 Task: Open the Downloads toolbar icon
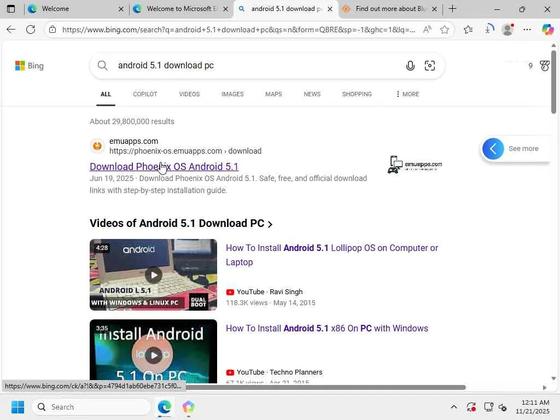pos(488,29)
